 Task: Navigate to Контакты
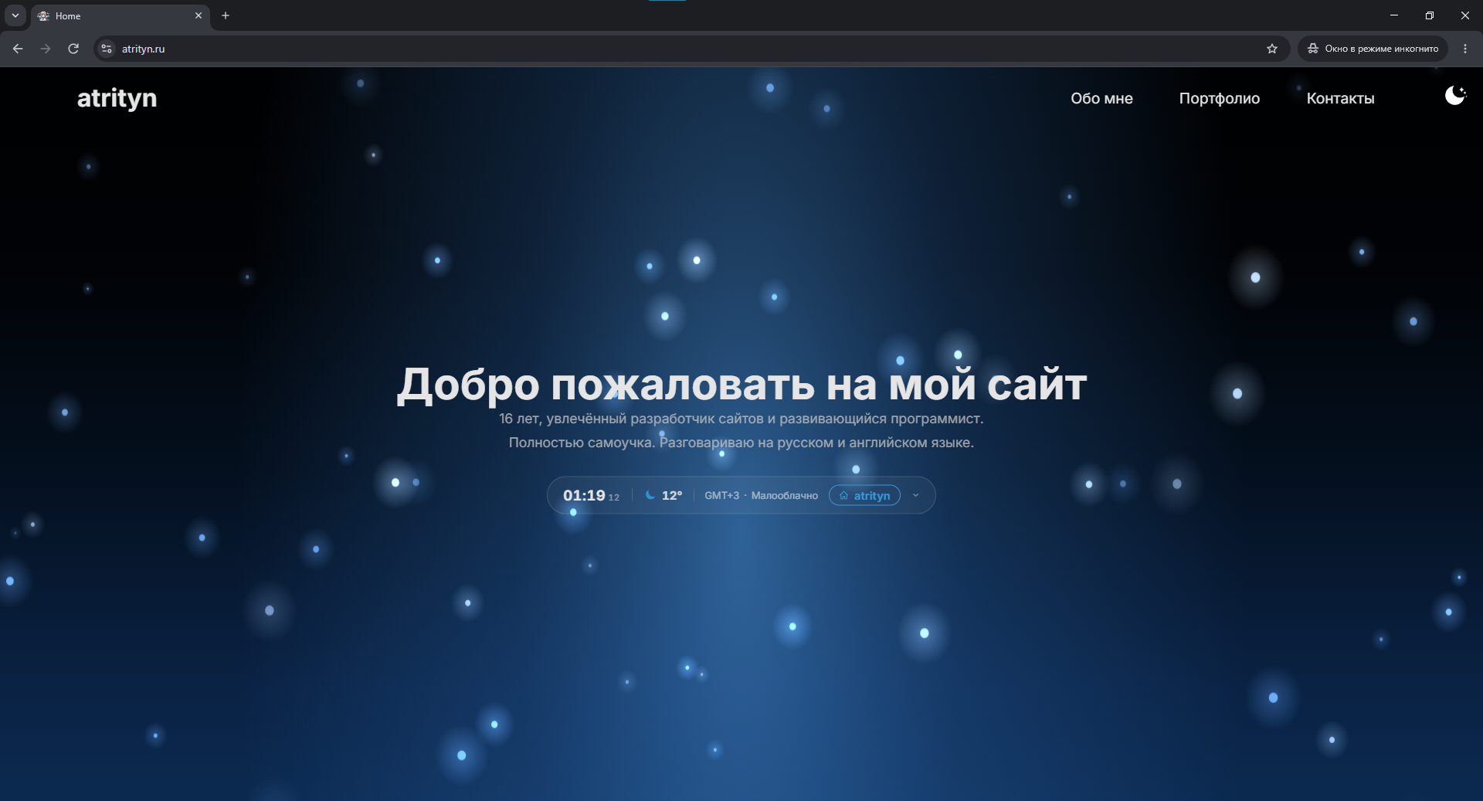[x=1341, y=98]
